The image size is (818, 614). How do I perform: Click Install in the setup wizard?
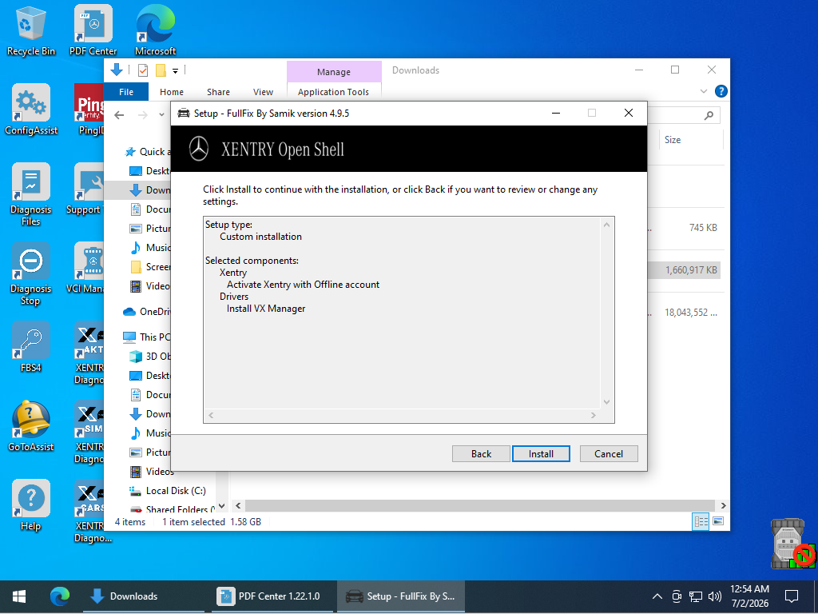tap(541, 454)
